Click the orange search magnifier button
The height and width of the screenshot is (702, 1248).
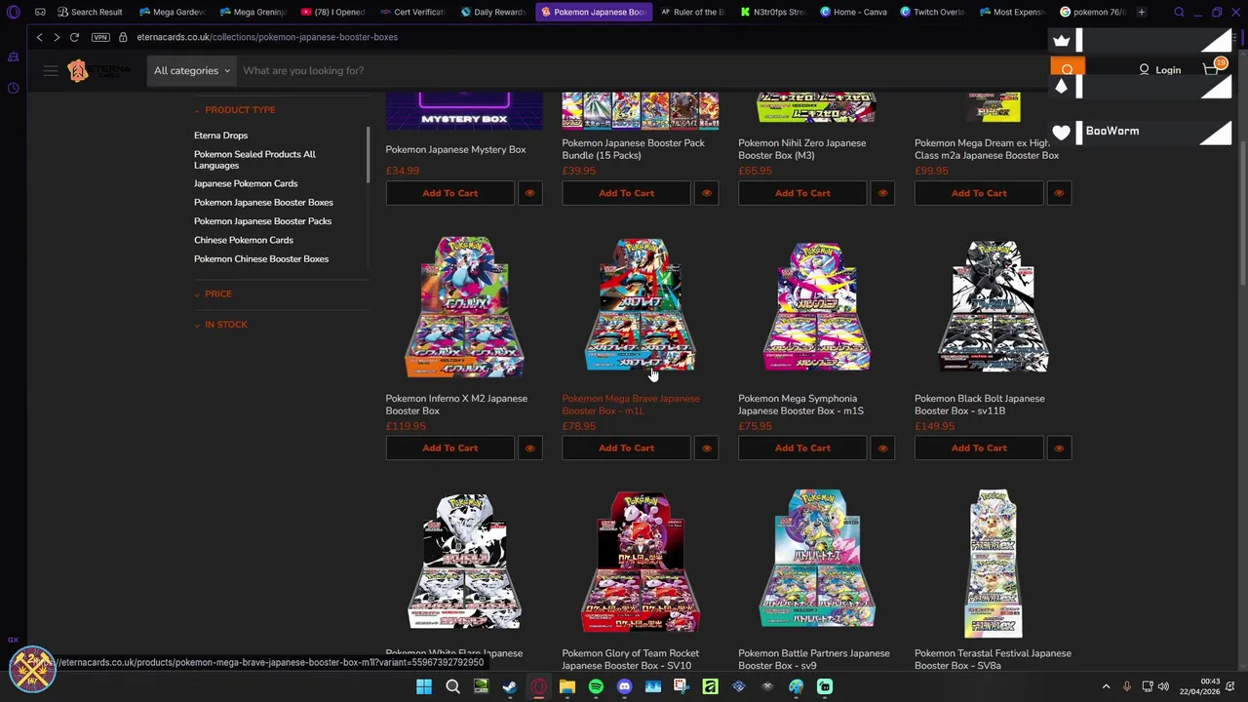1067,70
